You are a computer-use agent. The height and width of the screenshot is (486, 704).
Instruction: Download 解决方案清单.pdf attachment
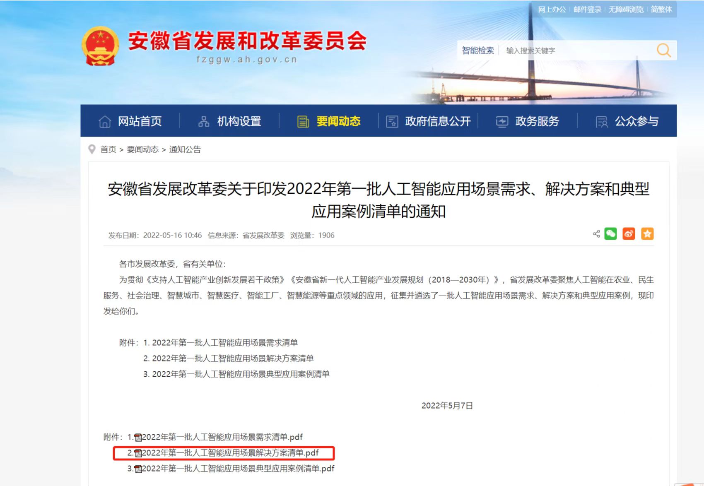point(230,453)
